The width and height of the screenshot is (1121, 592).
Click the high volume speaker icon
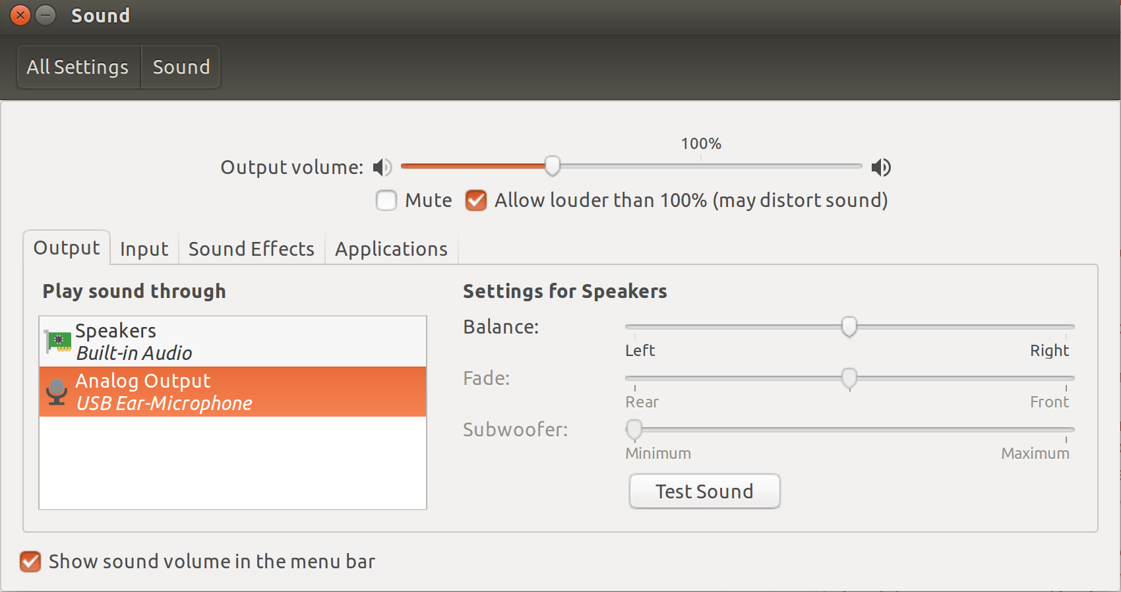(x=881, y=167)
